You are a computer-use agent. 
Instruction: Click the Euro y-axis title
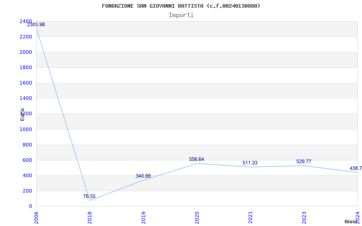[x=22, y=114]
